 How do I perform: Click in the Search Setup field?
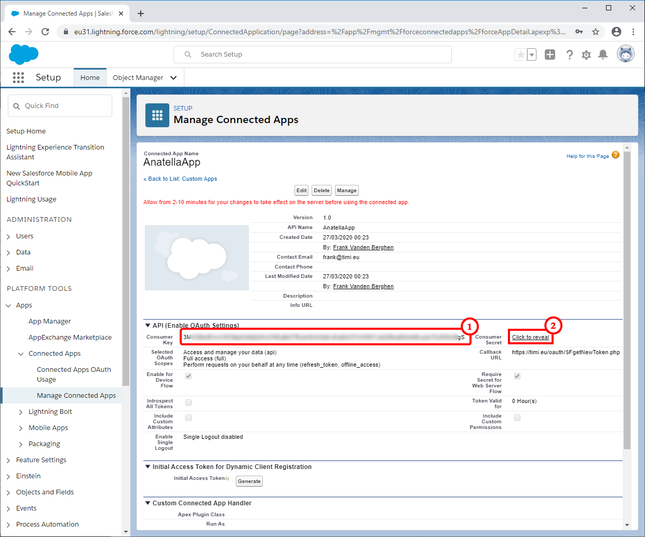tap(313, 55)
